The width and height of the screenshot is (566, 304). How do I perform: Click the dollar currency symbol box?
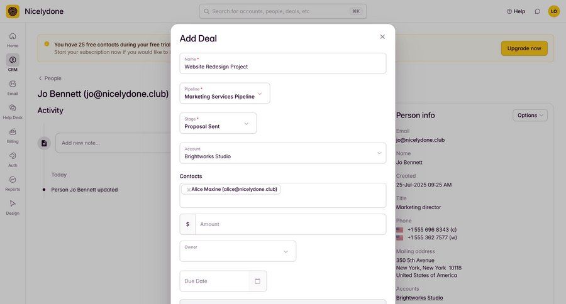click(187, 224)
